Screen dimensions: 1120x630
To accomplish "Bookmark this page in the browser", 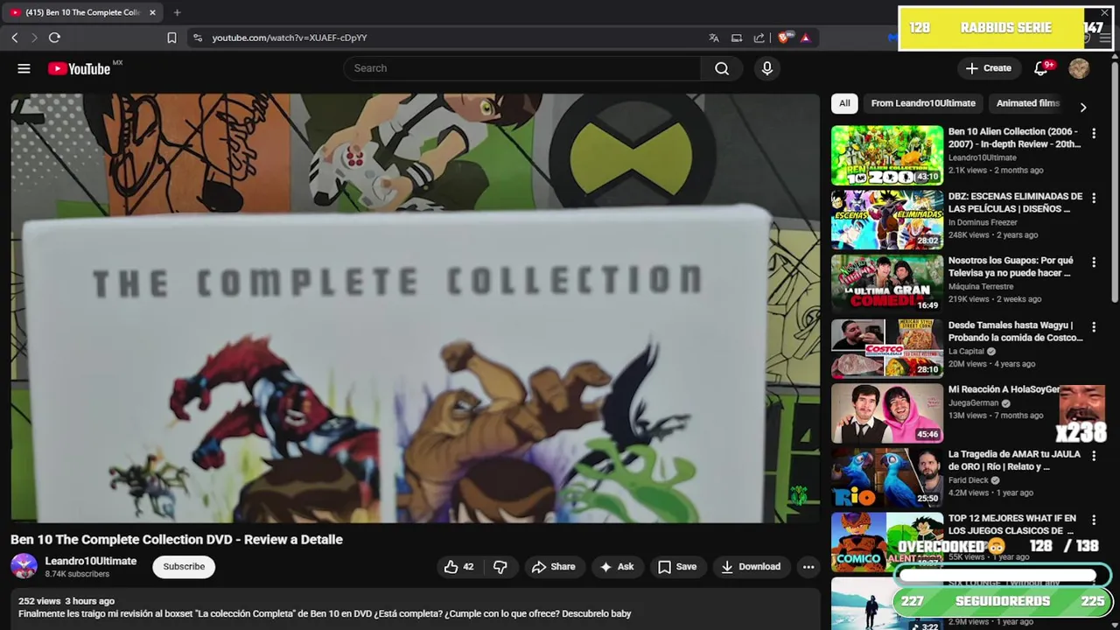I will [171, 38].
